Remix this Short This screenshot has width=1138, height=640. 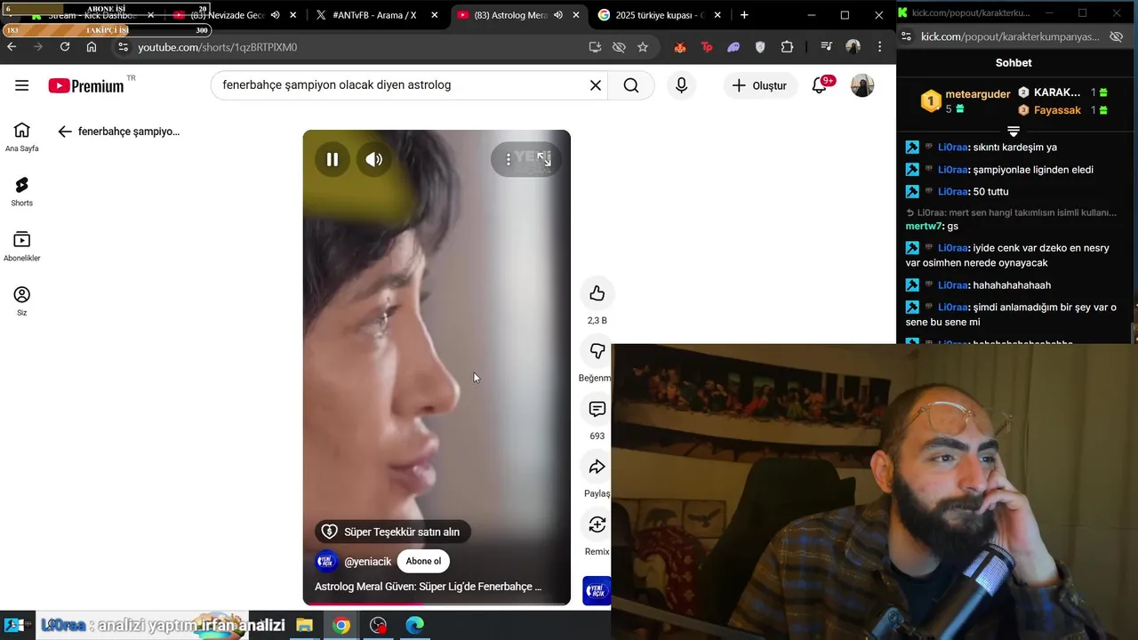pos(597,524)
